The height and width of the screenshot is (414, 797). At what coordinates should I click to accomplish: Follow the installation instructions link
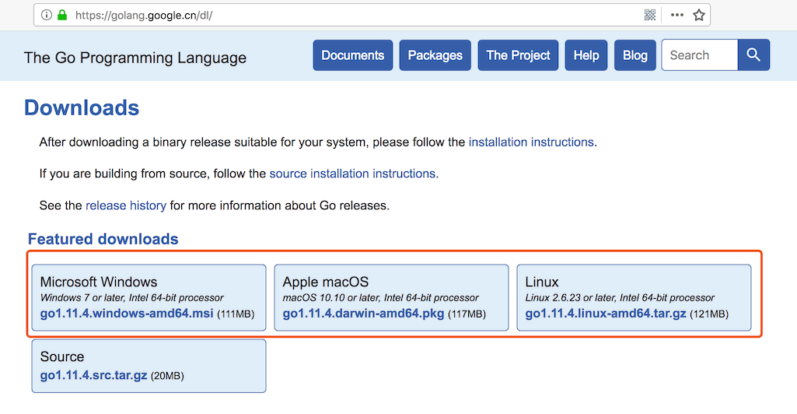click(x=531, y=142)
